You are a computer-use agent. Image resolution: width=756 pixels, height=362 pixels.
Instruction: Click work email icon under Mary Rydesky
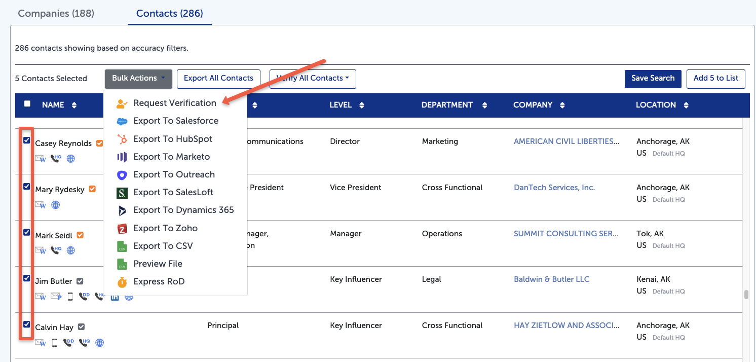tap(40, 205)
